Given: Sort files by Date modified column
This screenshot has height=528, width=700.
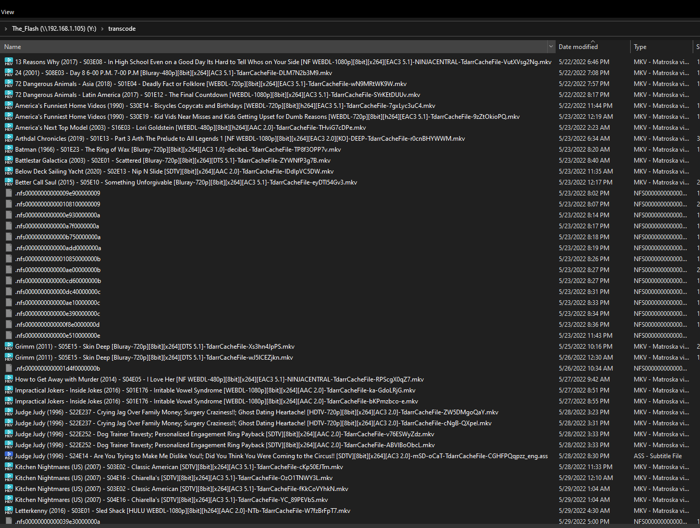Looking at the screenshot, I should click(x=578, y=46).
